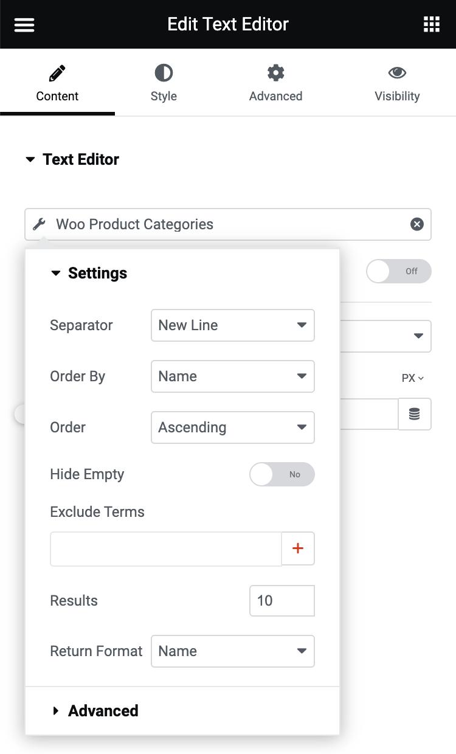Open the hamburger menu in the header
Viewport: 456px width, 754px height.
pos(24,24)
